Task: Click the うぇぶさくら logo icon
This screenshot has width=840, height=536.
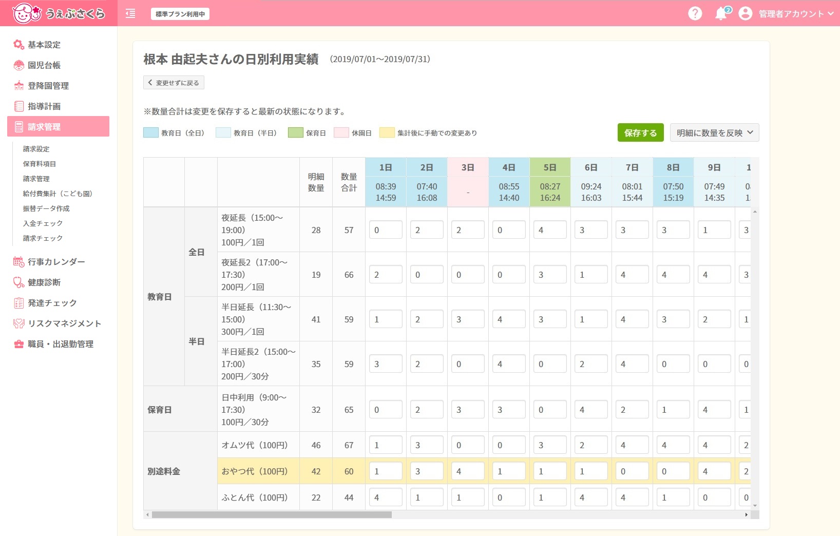Action: 26,13
